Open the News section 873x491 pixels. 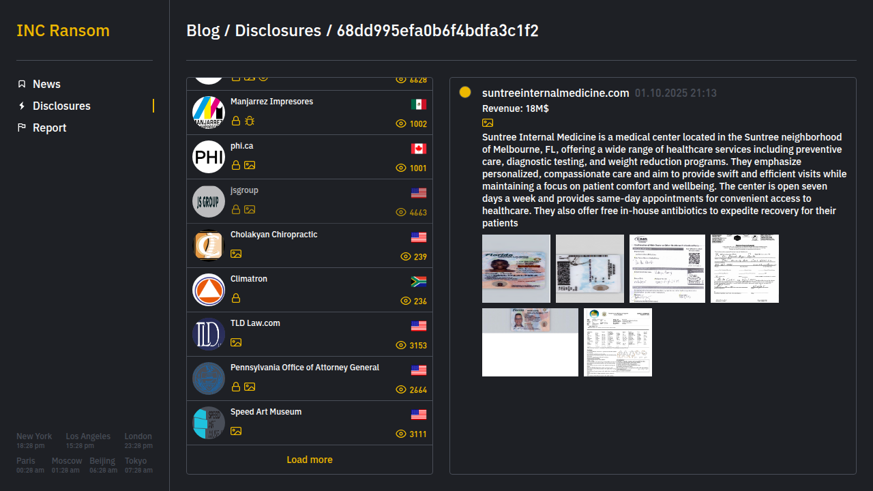click(x=46, y=84)
